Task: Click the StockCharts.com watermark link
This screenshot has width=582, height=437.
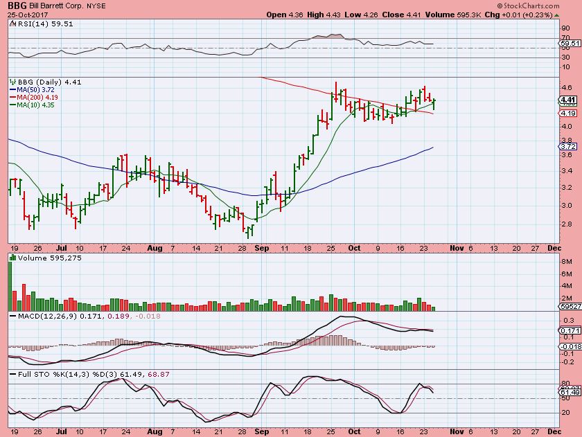Action: [x=528, y=6]
